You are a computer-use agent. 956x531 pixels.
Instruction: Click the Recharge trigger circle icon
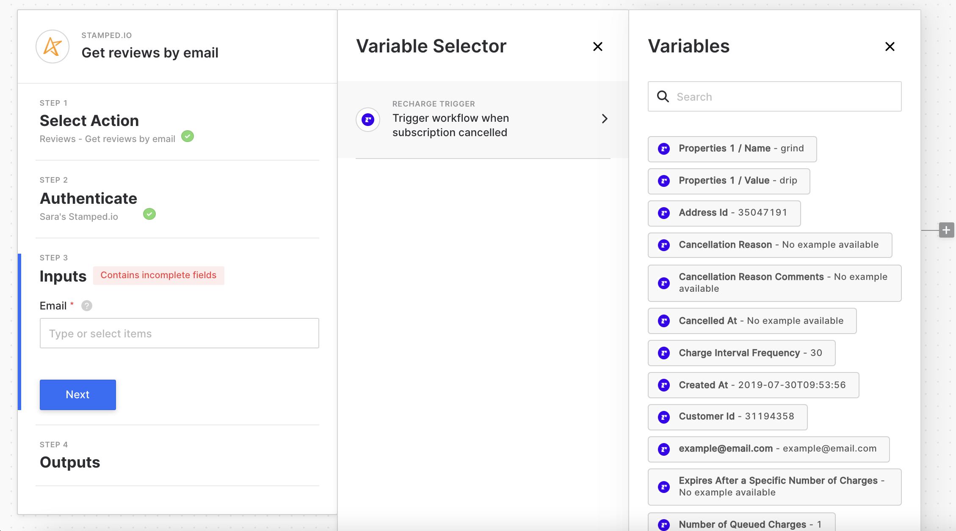click(367, 119)
